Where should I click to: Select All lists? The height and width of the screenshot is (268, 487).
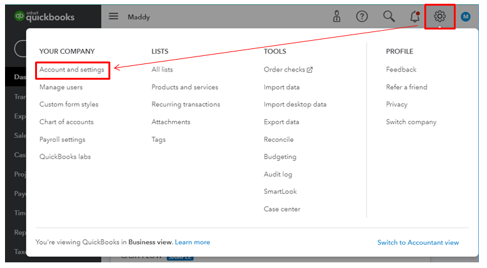(162, 70)
